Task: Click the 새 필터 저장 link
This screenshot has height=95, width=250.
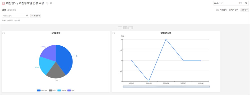Action: [12, 10]
